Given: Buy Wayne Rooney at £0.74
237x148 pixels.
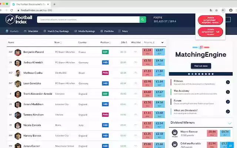Looking at the screenshot, I should 225,133.
